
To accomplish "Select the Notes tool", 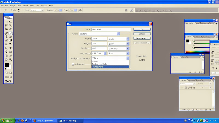I will tap(6, 56).
